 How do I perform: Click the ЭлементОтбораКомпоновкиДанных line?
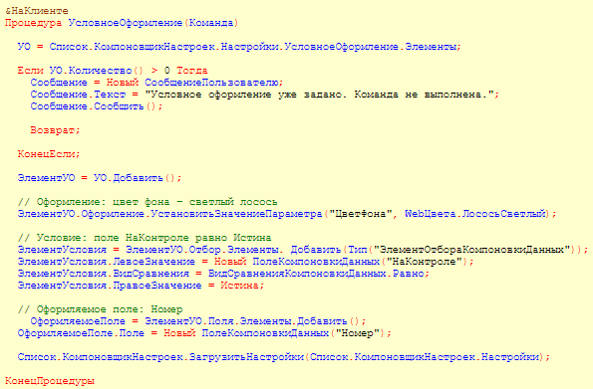tap(303, 250)
